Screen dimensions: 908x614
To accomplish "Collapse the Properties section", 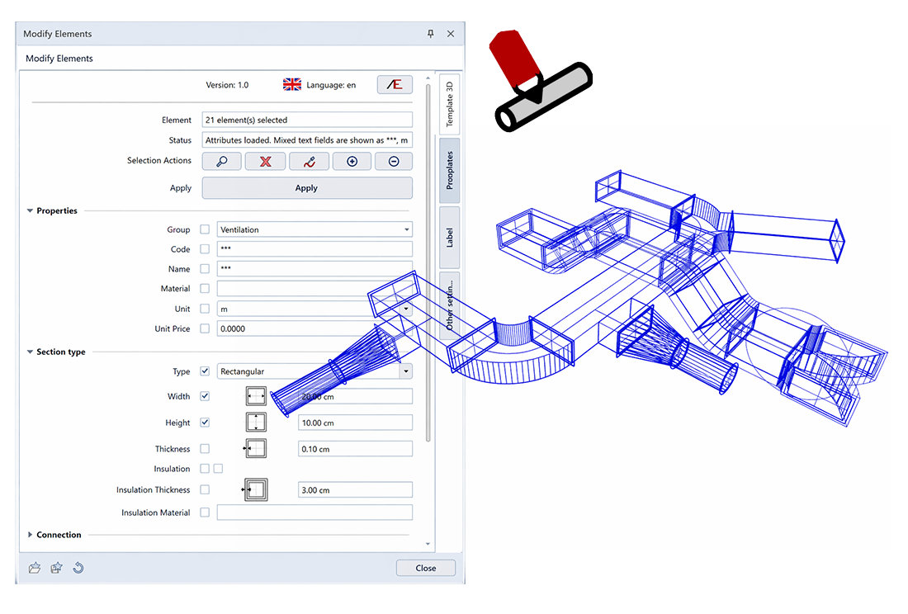I will click(x=30, y=210).
